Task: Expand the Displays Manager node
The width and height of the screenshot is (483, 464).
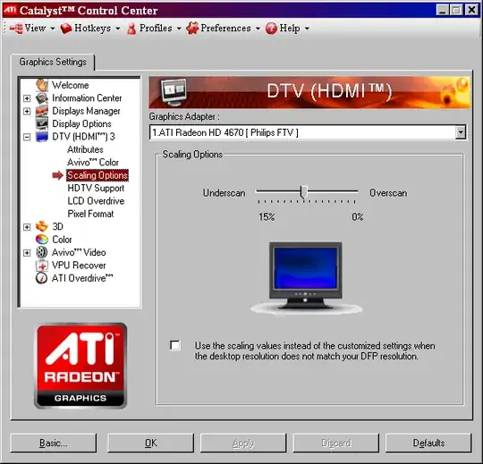Action: (27, 111)
